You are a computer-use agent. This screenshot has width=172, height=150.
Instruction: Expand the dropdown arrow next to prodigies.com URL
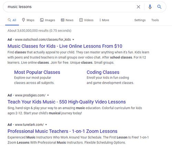(48, 95)
